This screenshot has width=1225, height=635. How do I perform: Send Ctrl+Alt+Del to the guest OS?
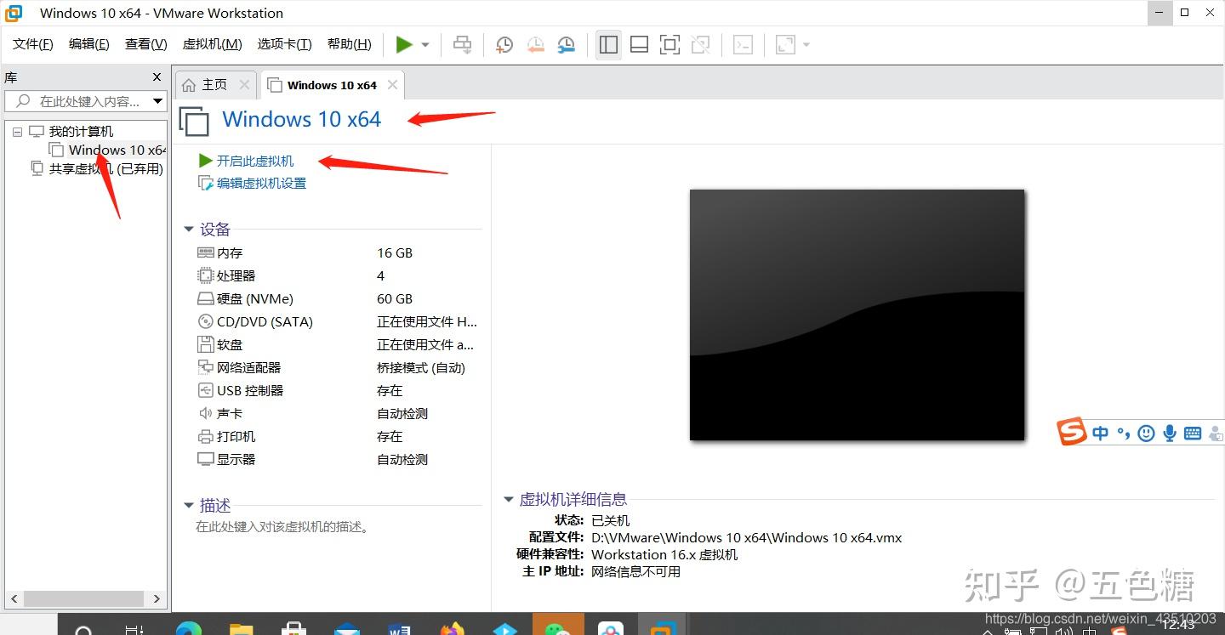[x=462, y=44]
